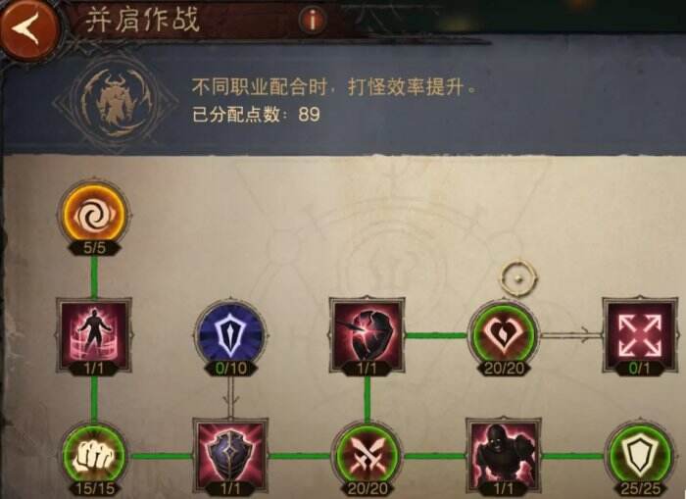Tap the 0/10 counter under blue shield
Screen dimensions: 686x499
[231, 369]
